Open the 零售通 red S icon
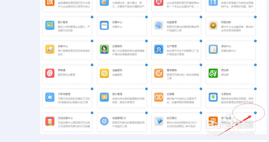 [x=50, y=73]
